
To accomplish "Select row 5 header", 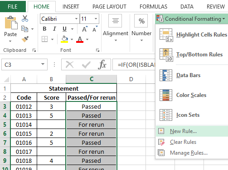I will [5, 124].
